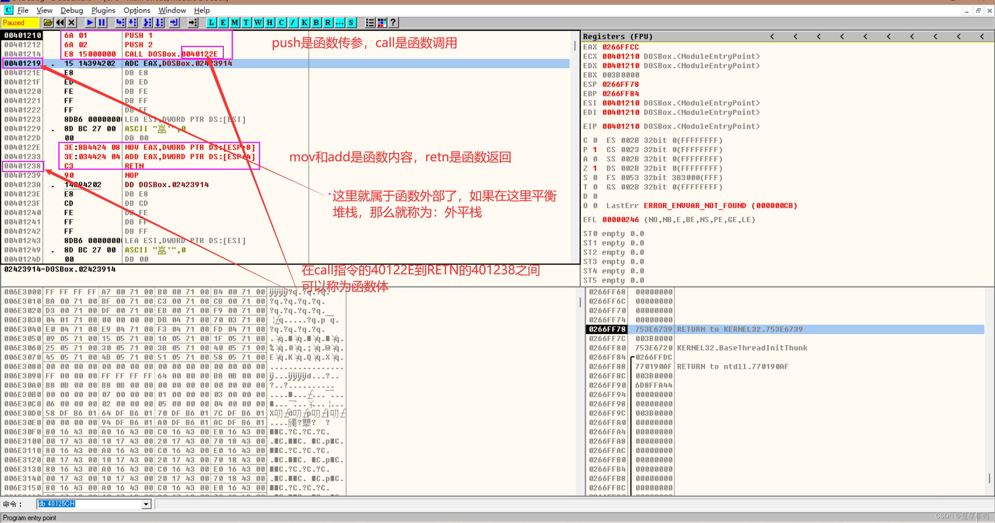The width and height of the screenshot is (995, 523).
Task: Toggle the C carry flag value
Action: (595, 140)
